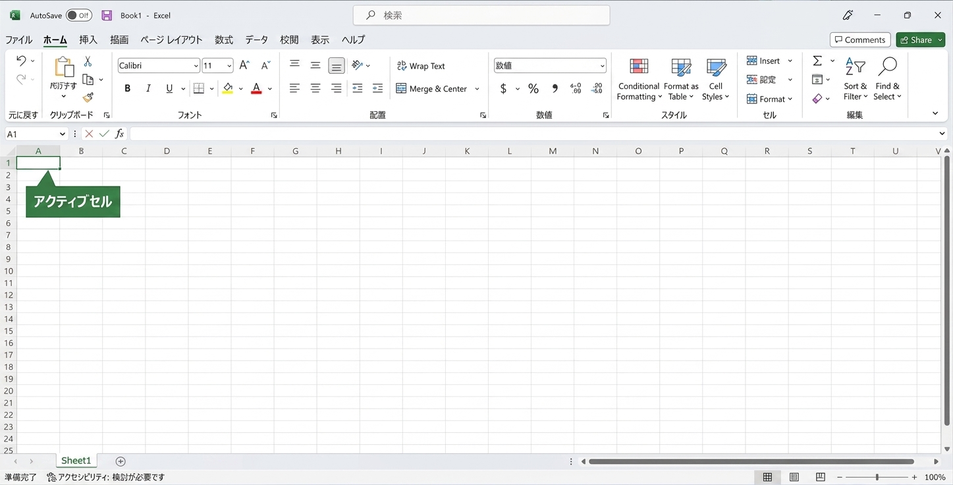The height and width of the screenshot is (485, 953).
Task: Click the Center alignment icon
Action: coord(315,88)
